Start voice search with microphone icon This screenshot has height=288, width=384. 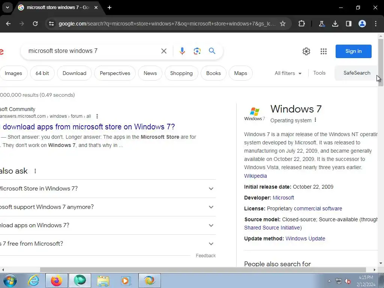point(182,51)
